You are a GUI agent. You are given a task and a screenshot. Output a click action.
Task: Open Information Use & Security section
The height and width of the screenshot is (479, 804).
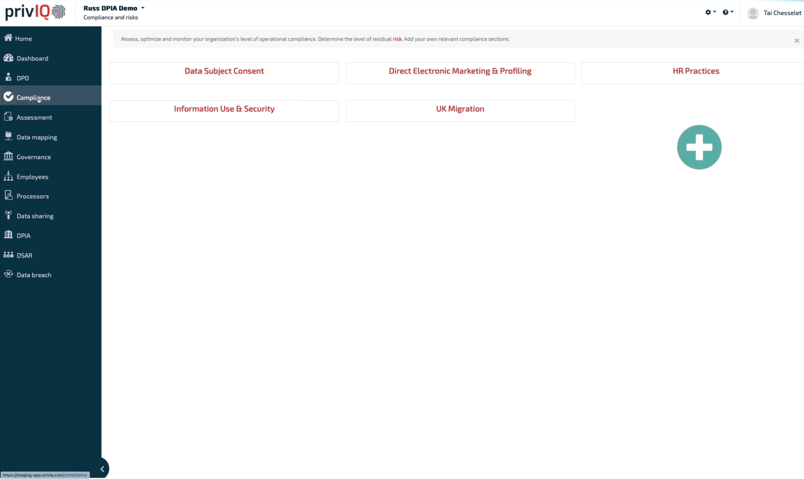tap(224, 110)
